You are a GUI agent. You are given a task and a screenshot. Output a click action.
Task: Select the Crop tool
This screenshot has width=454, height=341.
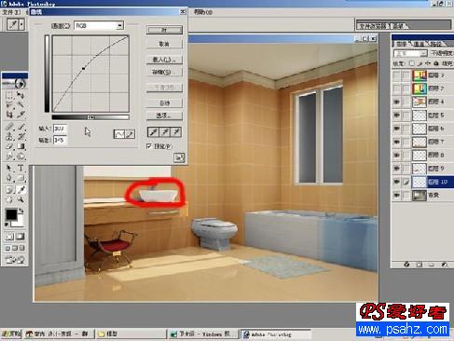click(9, 115)
